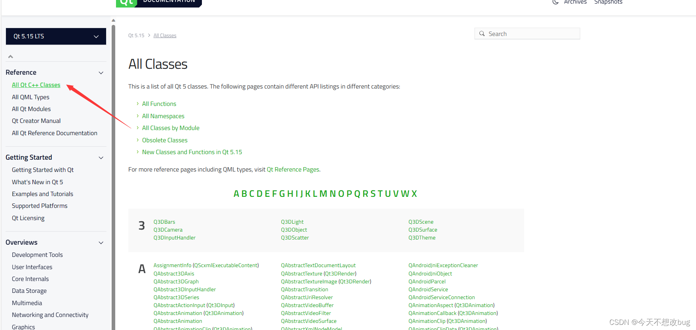Screen dimensions: 696x330
Task: Open All Qt Modules in sidebar
Action: (31, 109)
